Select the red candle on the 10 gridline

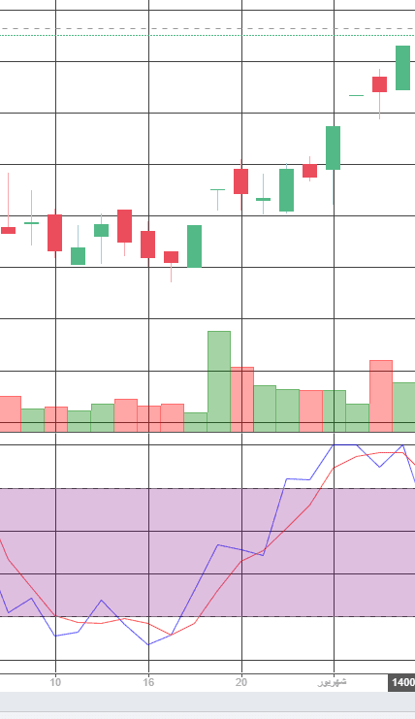click(x=55, y=233)
